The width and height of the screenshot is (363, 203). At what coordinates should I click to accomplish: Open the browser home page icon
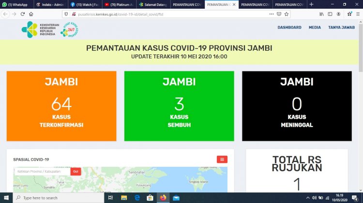tap(31, 14)
